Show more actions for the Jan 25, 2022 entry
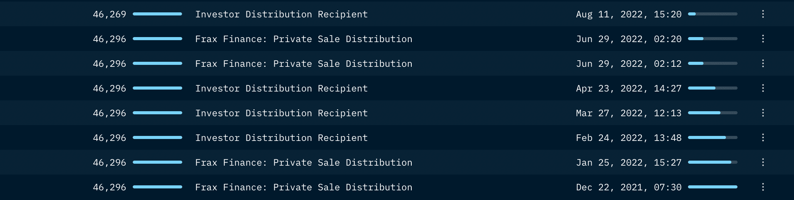794x200 pixels. (763, 163)
